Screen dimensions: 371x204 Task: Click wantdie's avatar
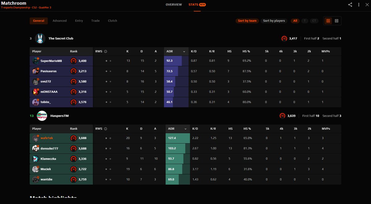(35, 179)
